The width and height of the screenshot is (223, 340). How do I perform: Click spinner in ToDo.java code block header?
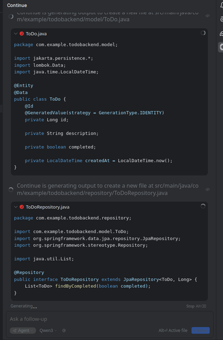point(203,33)
